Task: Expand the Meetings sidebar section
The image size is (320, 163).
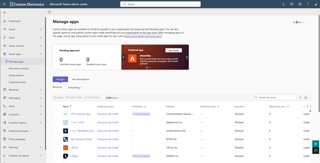Action: click(41, 90)
